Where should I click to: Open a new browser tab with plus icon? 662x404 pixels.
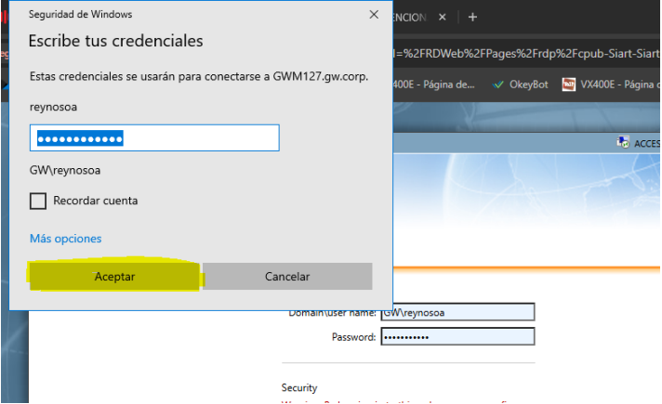tap(472, 17)
